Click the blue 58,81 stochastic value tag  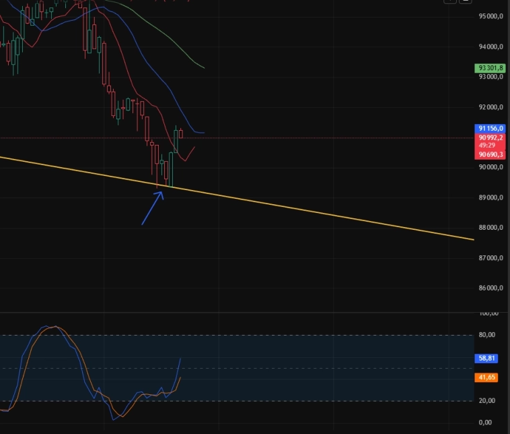pos(486,359)
